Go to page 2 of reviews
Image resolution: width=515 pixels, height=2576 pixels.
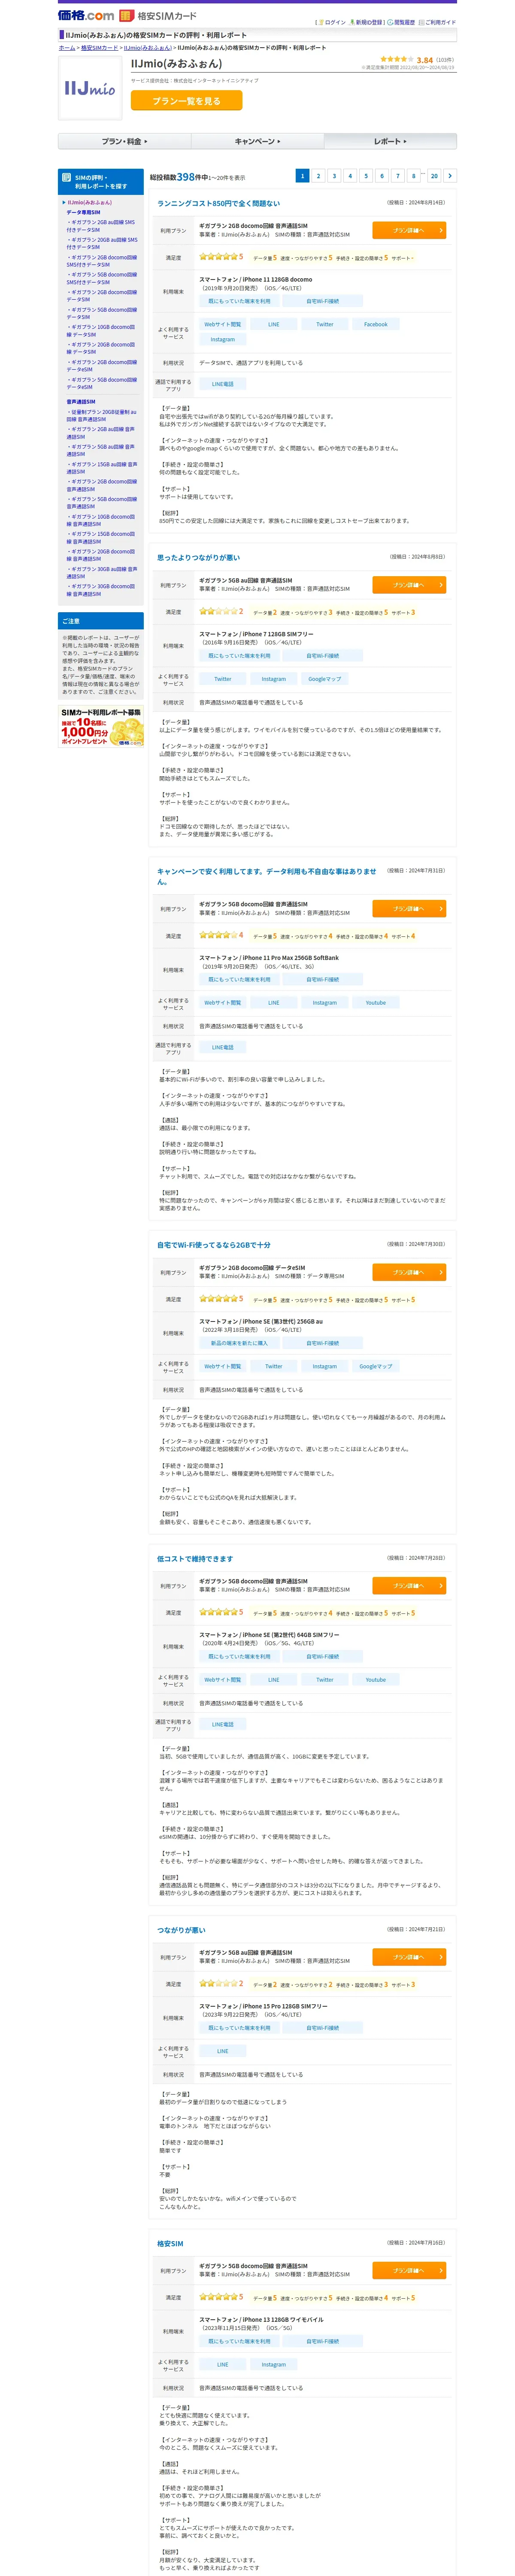click(x=318, y=176)
